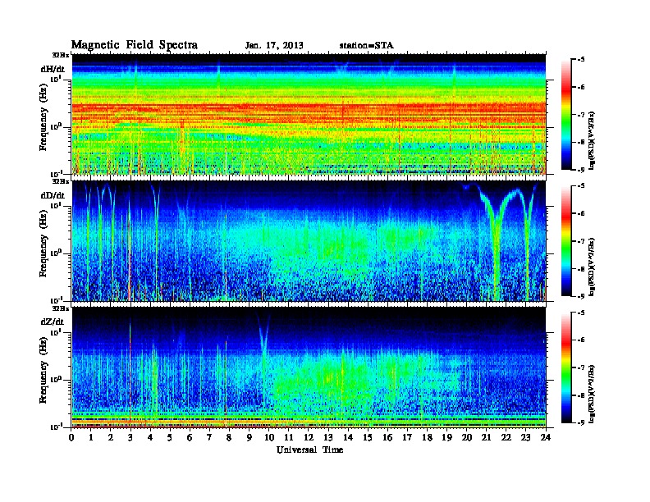650x502 pixels.
Task: Click the "dZ/dt" panel label
Action: (53, 322)
